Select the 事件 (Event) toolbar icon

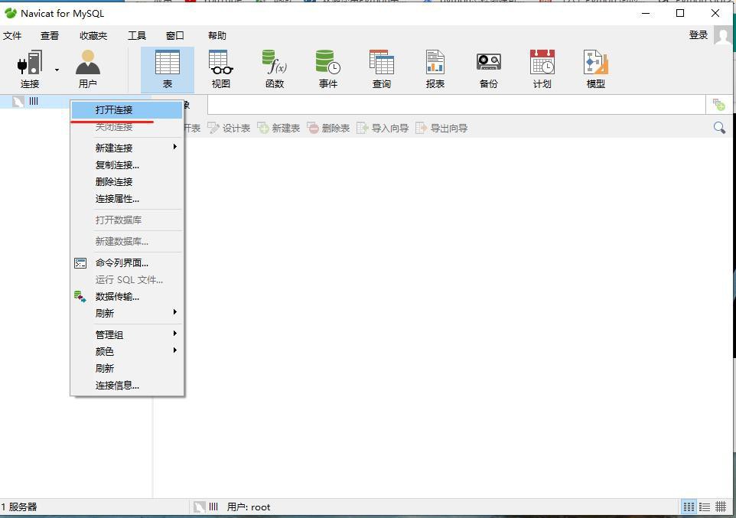tap(328, 70)
